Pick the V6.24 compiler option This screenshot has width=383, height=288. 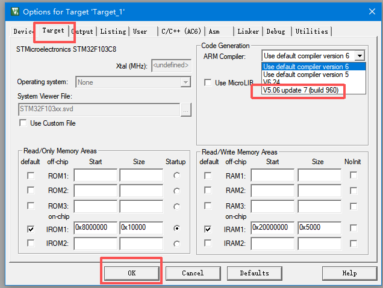coord(314,81)
